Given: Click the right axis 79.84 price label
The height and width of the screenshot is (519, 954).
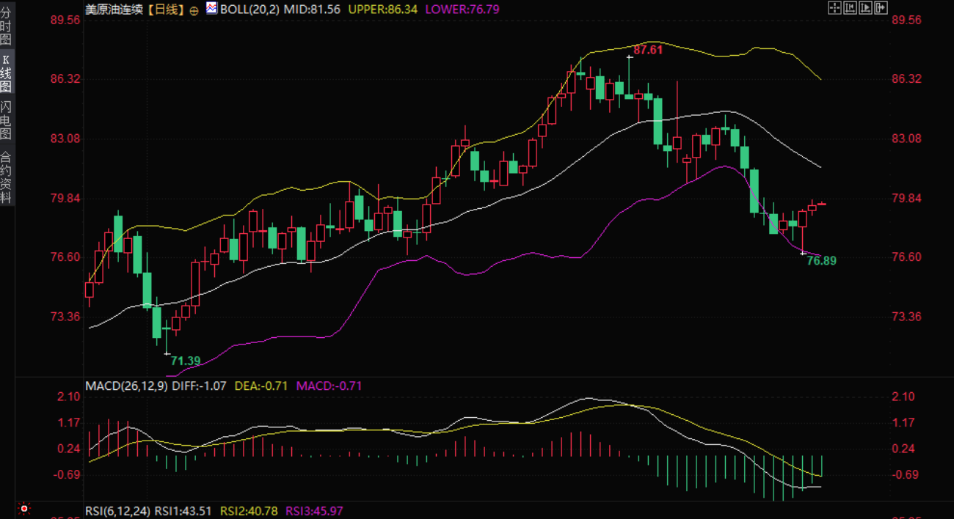Looking at the screenshot, I should (x=906, y=198).
